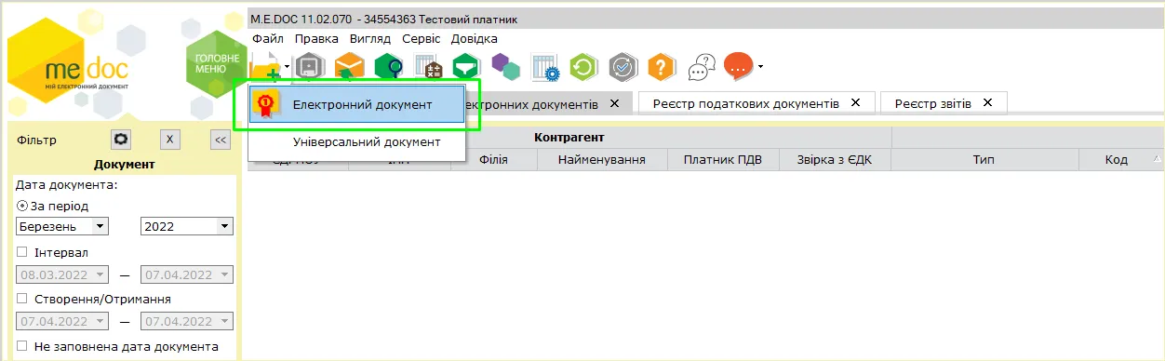Click the Платник ПДВ column header

tap(723, 160)
